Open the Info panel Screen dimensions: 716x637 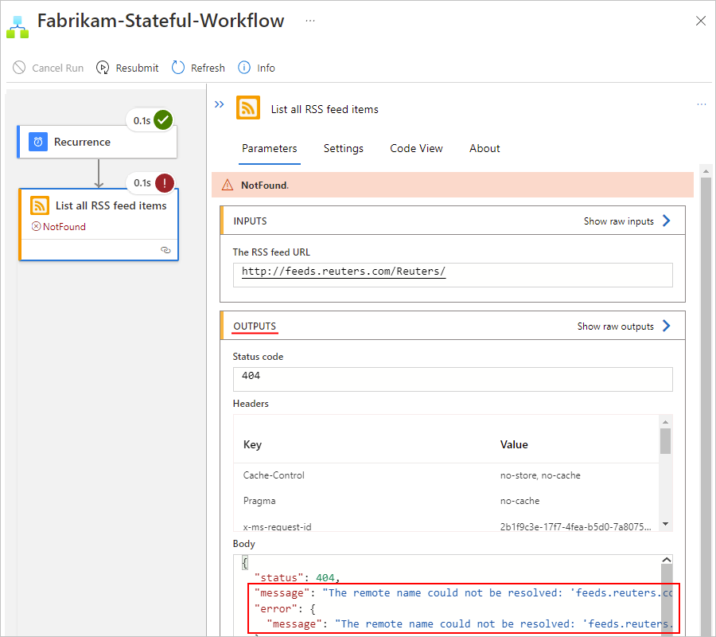[257, 68]
